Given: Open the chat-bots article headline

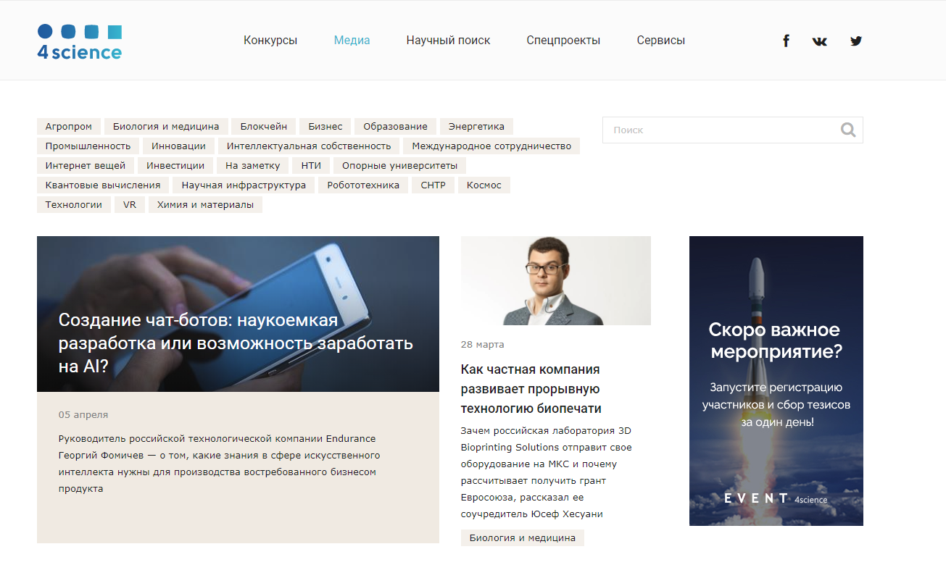Looking at the screenshot, I should pos(236,343).
